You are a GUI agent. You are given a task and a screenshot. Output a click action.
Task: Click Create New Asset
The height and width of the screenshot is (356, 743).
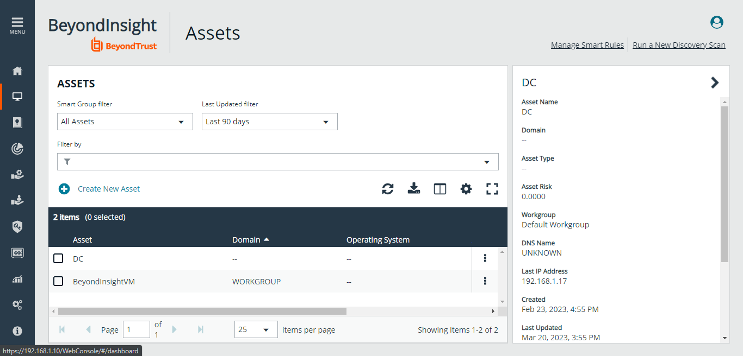[x=109, y=188]
